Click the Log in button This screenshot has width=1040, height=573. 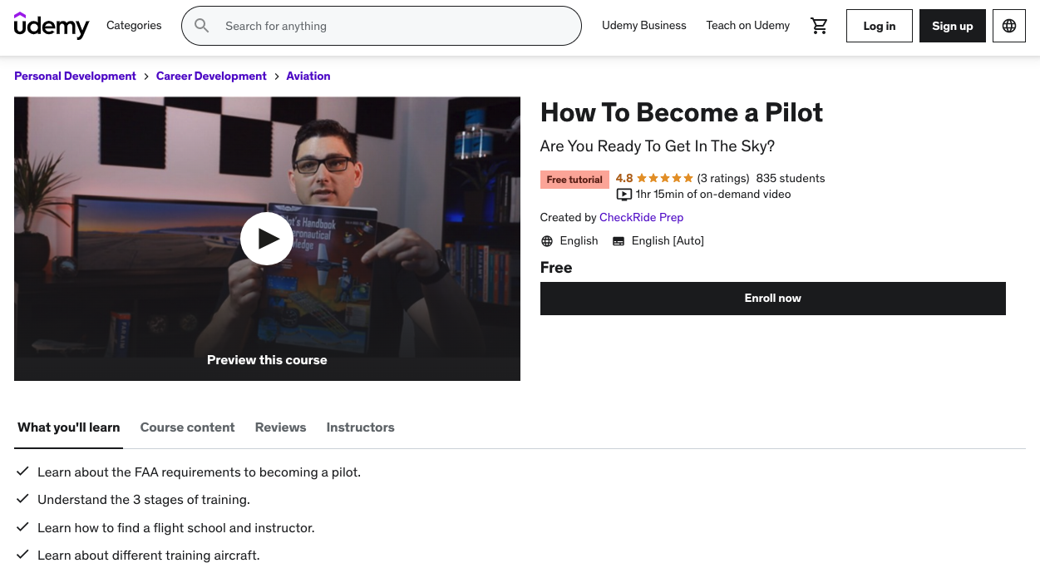[880, 26]
